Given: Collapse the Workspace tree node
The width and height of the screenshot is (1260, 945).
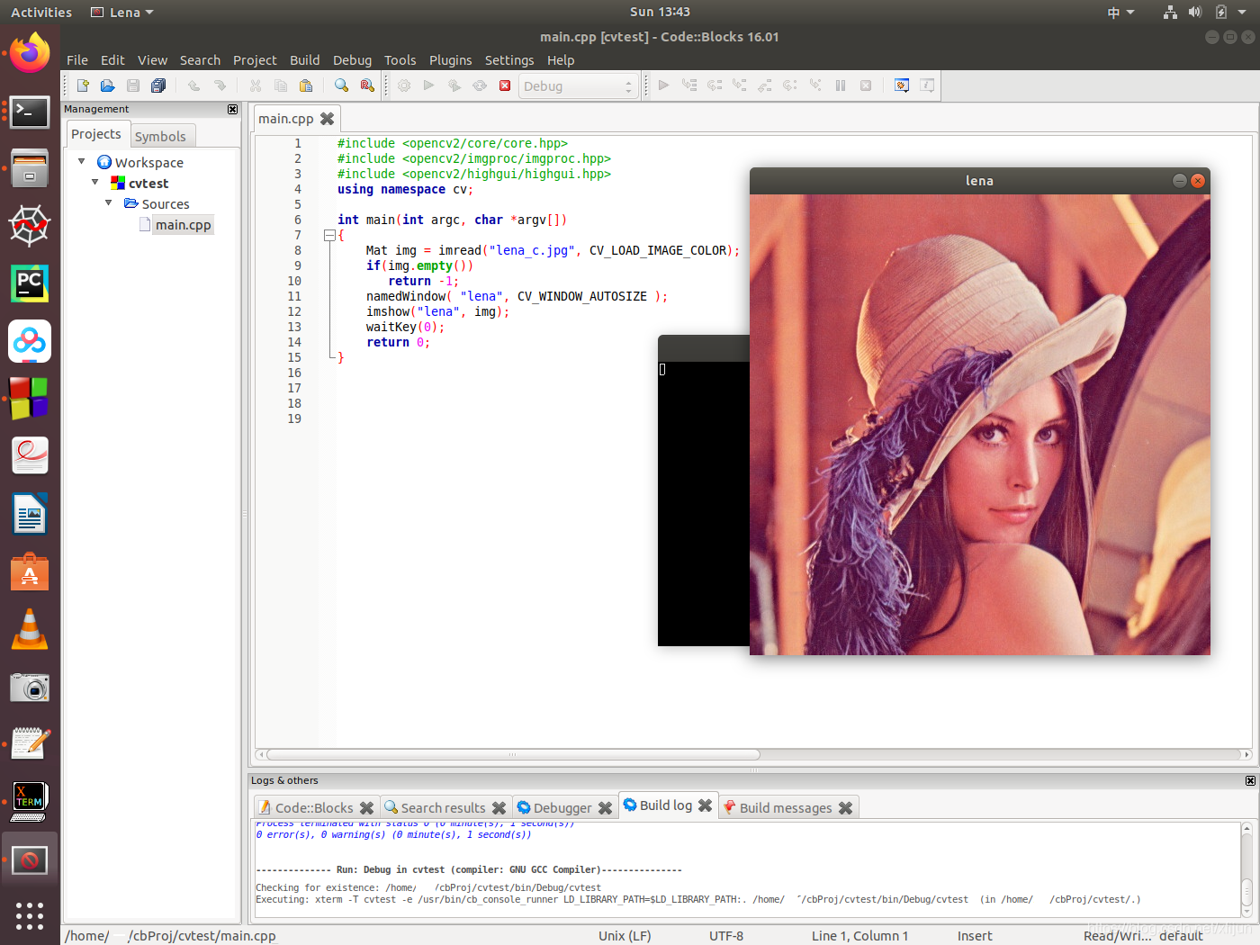Looking at the screenshot, I should click(x=82, y=162).
